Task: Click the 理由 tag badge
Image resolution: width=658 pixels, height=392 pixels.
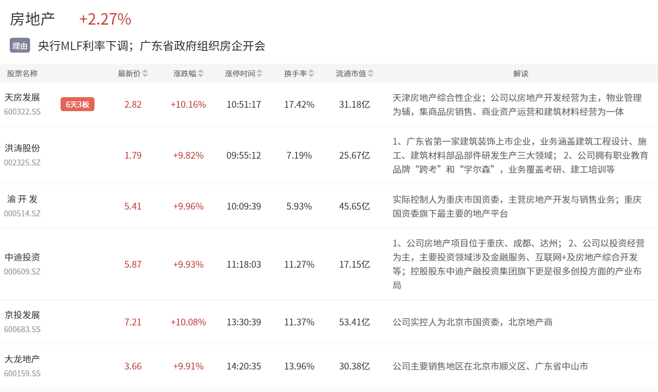Action: [20, 45]
